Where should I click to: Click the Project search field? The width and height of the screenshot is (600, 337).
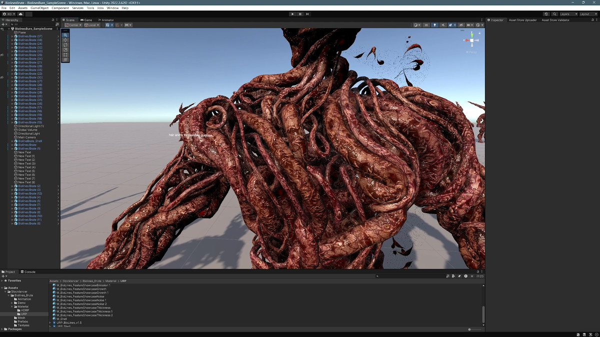pos(412,276)
